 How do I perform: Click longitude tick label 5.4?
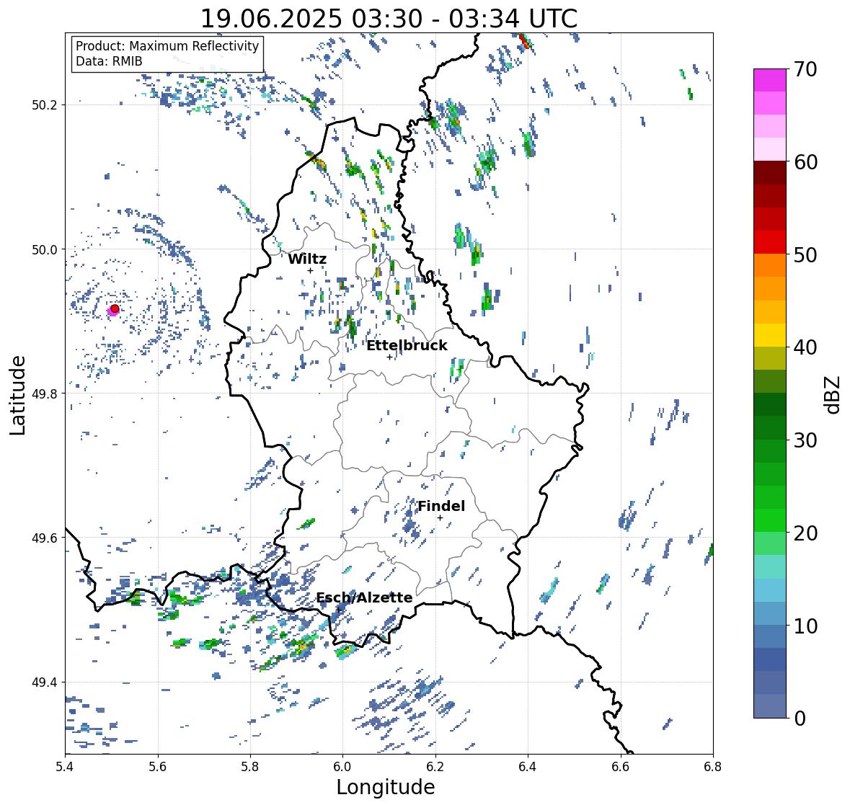click(65, 767)
